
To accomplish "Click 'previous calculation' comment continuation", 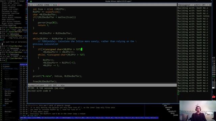I will [46, 44].
